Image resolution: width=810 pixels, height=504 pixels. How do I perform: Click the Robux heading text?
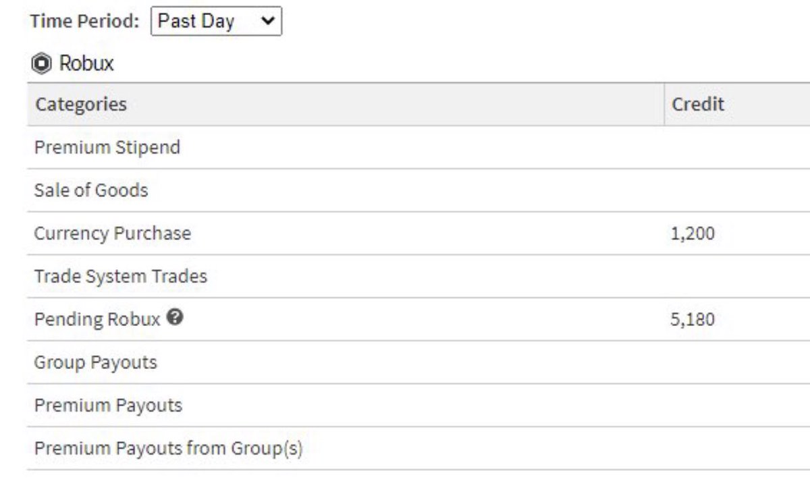coord(86,64)
